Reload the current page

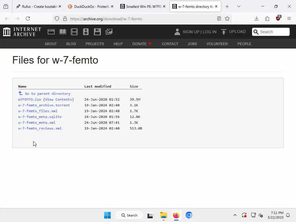tap(28, 18)
